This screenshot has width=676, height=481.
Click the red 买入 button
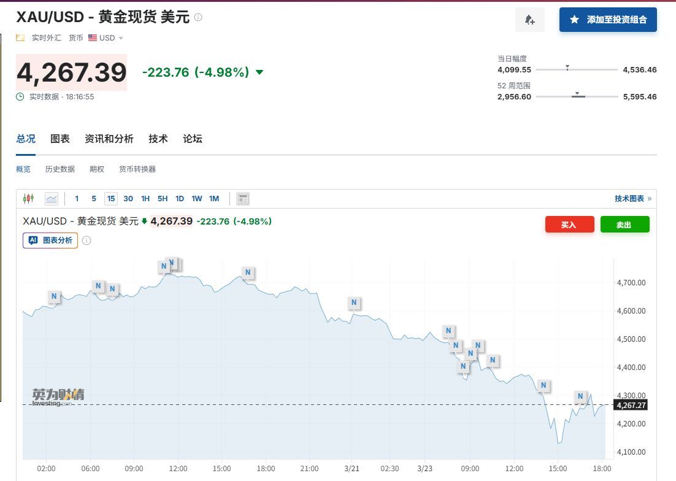569,225
